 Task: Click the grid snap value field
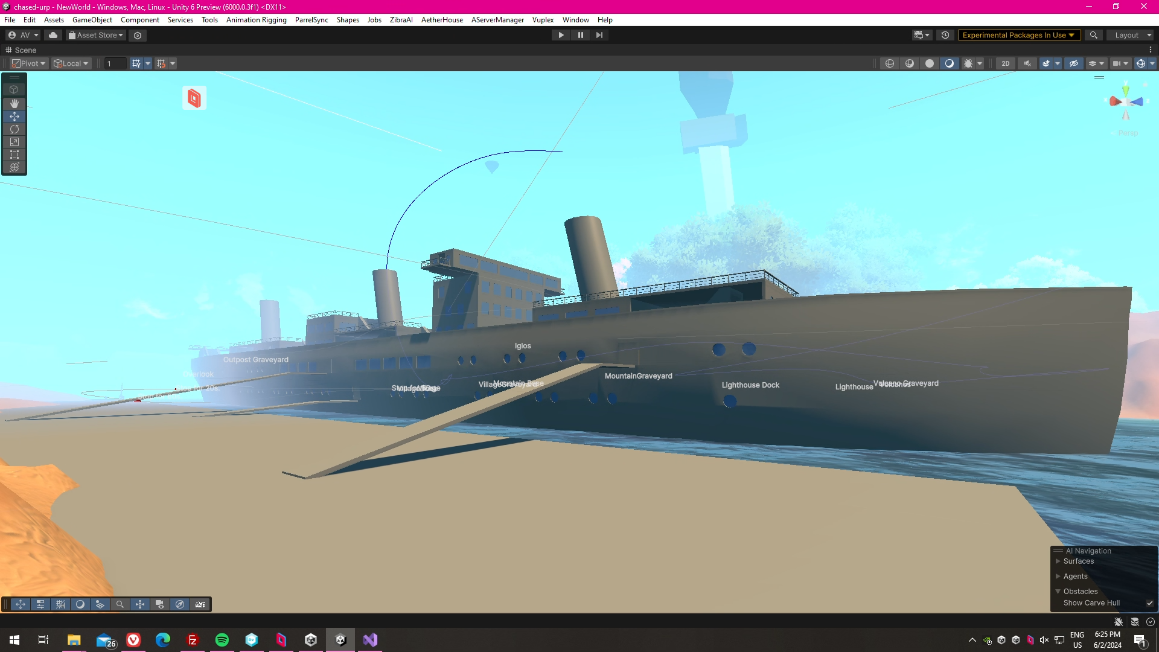pyautogui.click(x=115, y=63)
